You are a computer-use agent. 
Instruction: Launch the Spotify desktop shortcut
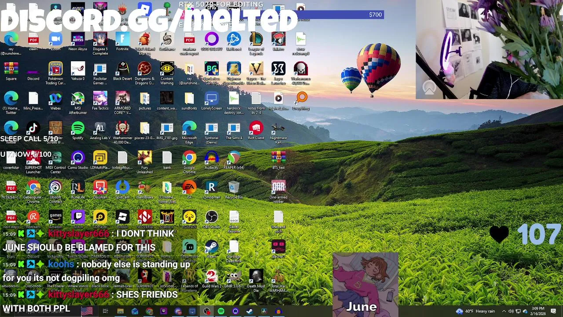pyautogui.click(x=78, y=131)
